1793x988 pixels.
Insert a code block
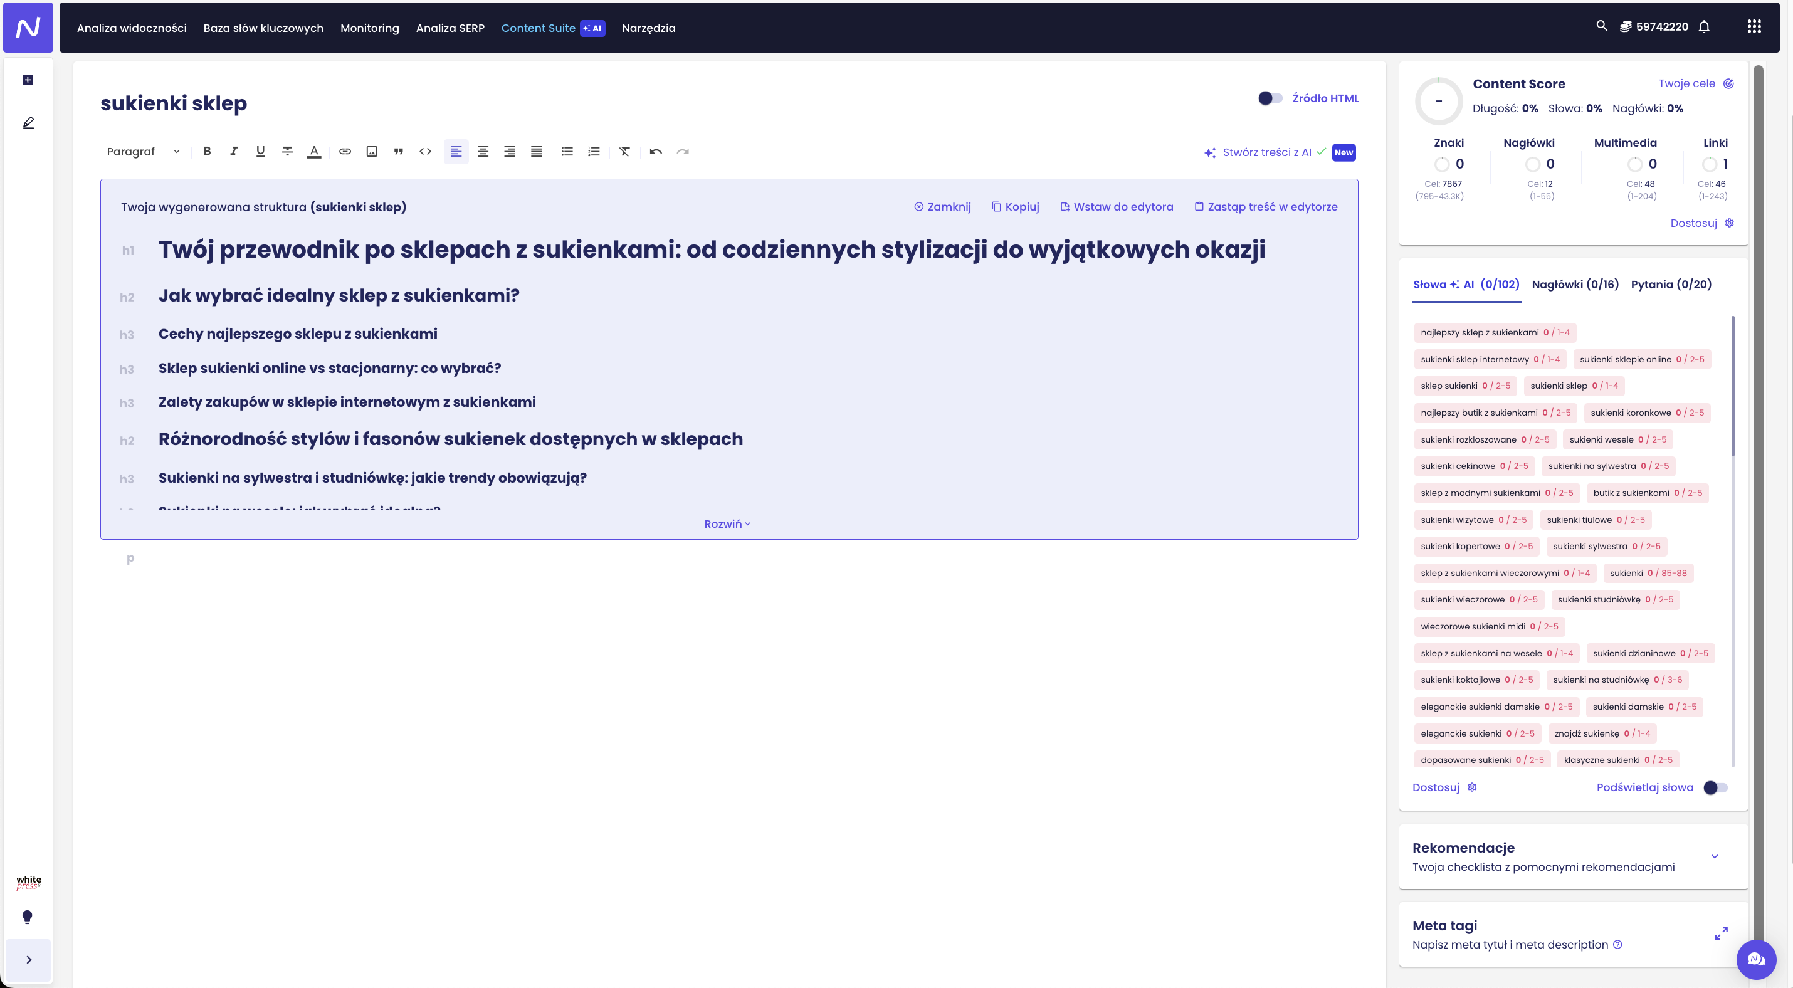pyautogui.click(x=425, y=151)
